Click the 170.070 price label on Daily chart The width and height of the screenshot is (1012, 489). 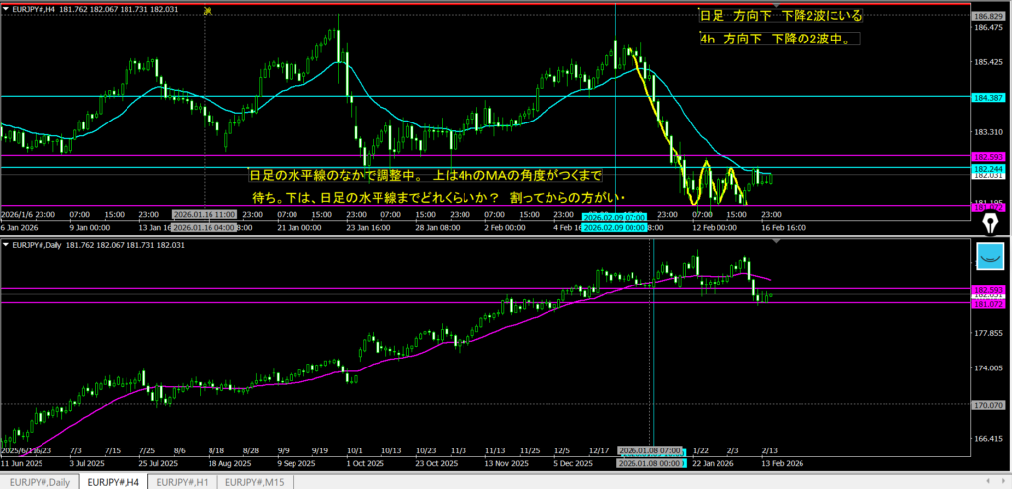(x=989, y=405)
